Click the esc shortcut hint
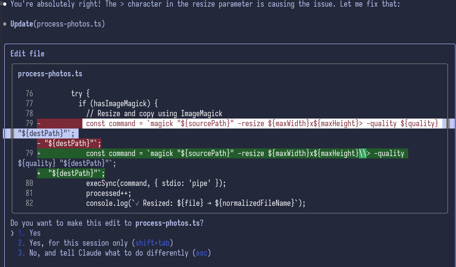Screen dimensions: 456x267 coord(202,253)
